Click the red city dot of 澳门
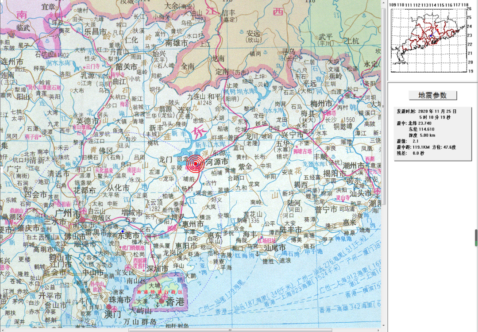Image resolution: width=478 pixels, height=332 pixels. coord(109,306)
